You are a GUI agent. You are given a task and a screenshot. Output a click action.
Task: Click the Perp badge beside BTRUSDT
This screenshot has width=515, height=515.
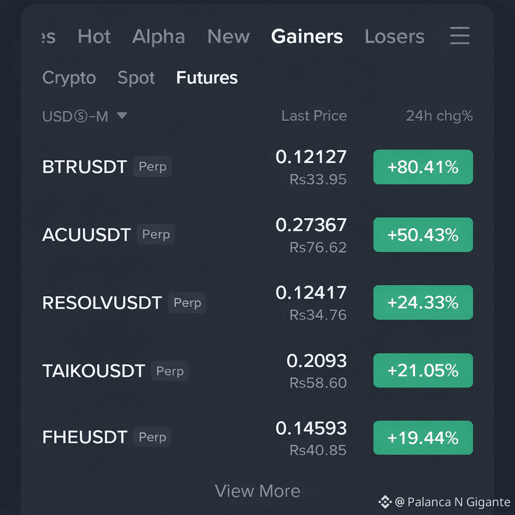(152, 166)
